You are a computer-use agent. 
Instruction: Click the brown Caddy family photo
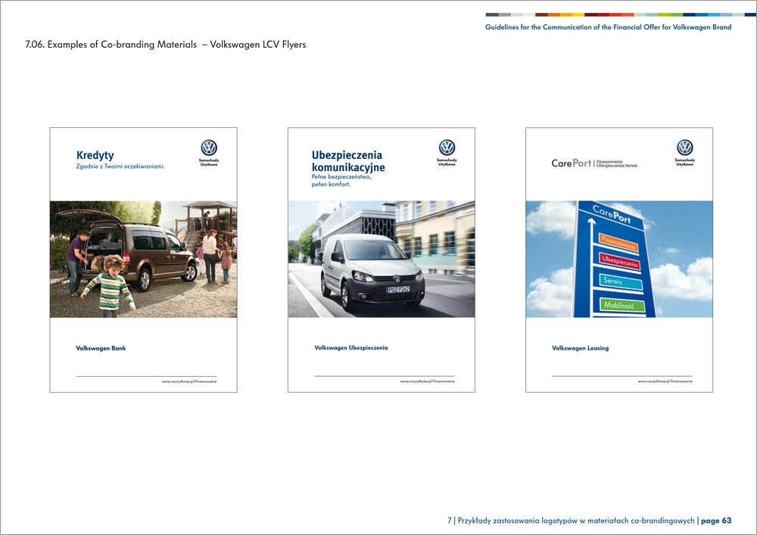point(143,259)
